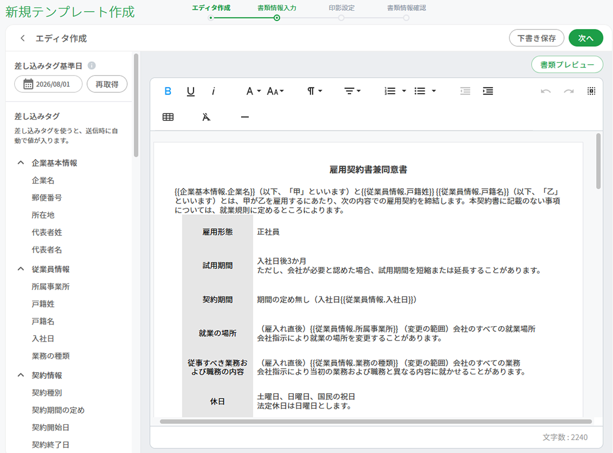Open numbered list style dropdown arrow
Viewport: 613px width, 453px height.
tap(404, 91)
